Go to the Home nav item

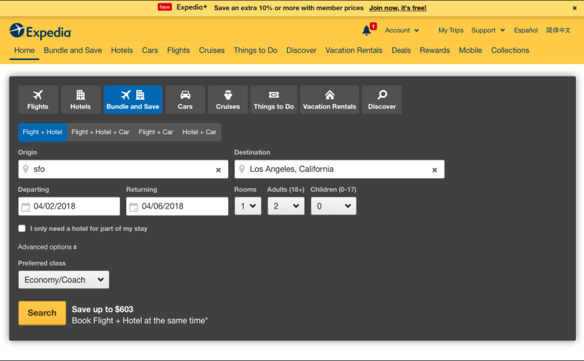(24, 50)
